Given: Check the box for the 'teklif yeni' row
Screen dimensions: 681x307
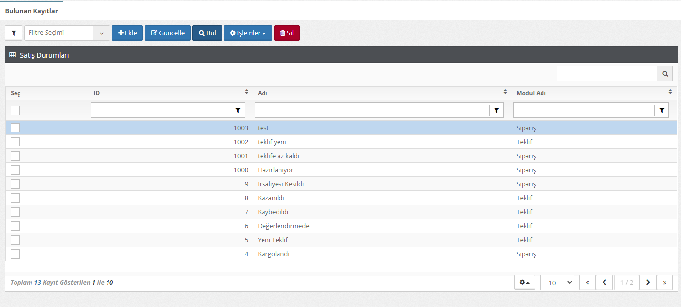Looking at the screenshot, I should [x=15, y=142].
